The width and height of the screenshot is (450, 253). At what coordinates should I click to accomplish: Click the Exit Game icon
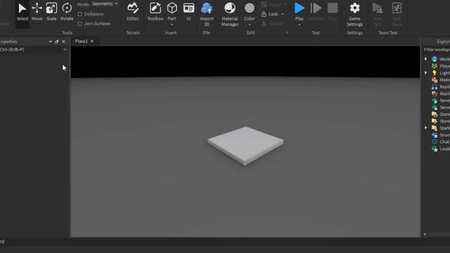pos(397,8)
